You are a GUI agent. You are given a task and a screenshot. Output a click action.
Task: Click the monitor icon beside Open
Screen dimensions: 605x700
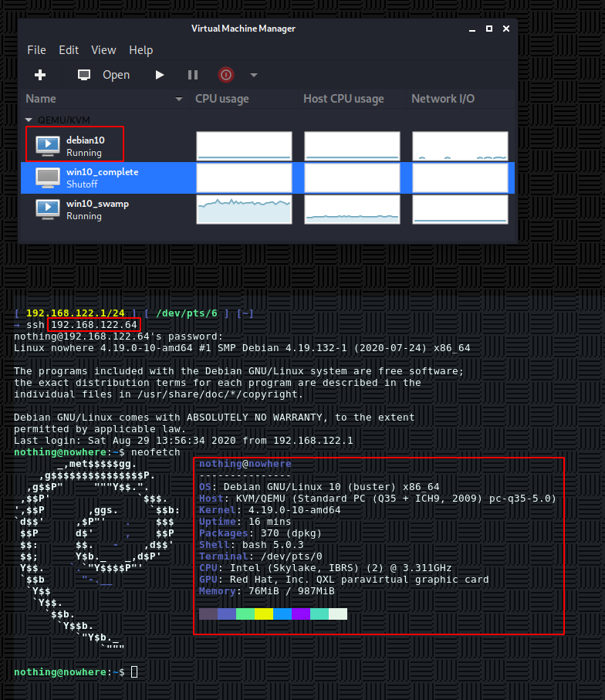(x=84, y=75)
